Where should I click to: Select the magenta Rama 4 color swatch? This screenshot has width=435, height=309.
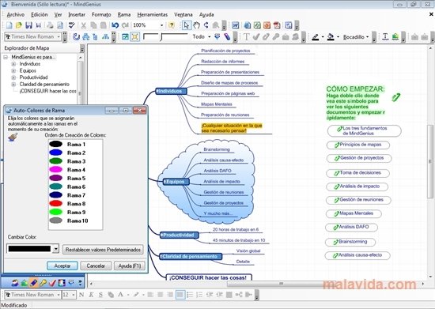click(x=56, y=170)
